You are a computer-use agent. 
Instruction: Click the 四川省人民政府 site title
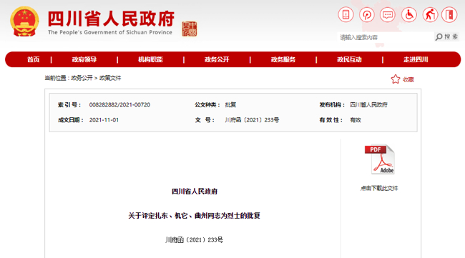click(x=111, y=19)
